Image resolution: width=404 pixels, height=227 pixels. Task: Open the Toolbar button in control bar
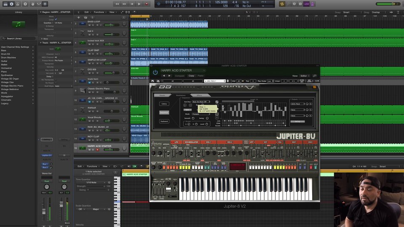click(18, 4)
